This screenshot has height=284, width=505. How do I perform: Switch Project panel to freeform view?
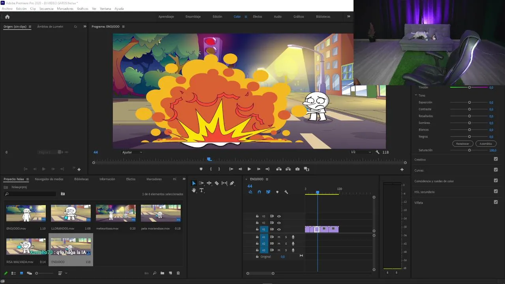point(29,273)
